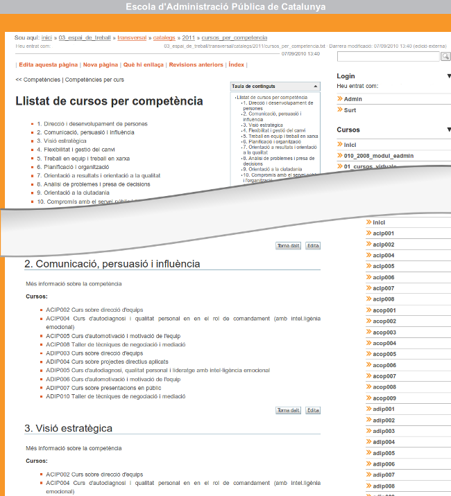
Task: Go to 'transversal' in the breadcrumb
Action: coord(132,37)
